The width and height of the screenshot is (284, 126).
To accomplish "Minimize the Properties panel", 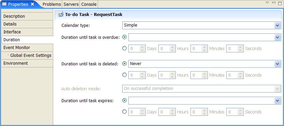I will coord(274,2).
